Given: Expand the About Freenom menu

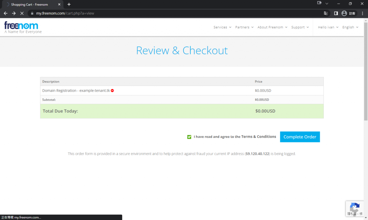Looking at the screenshot, I should click(x=272, y=27).
